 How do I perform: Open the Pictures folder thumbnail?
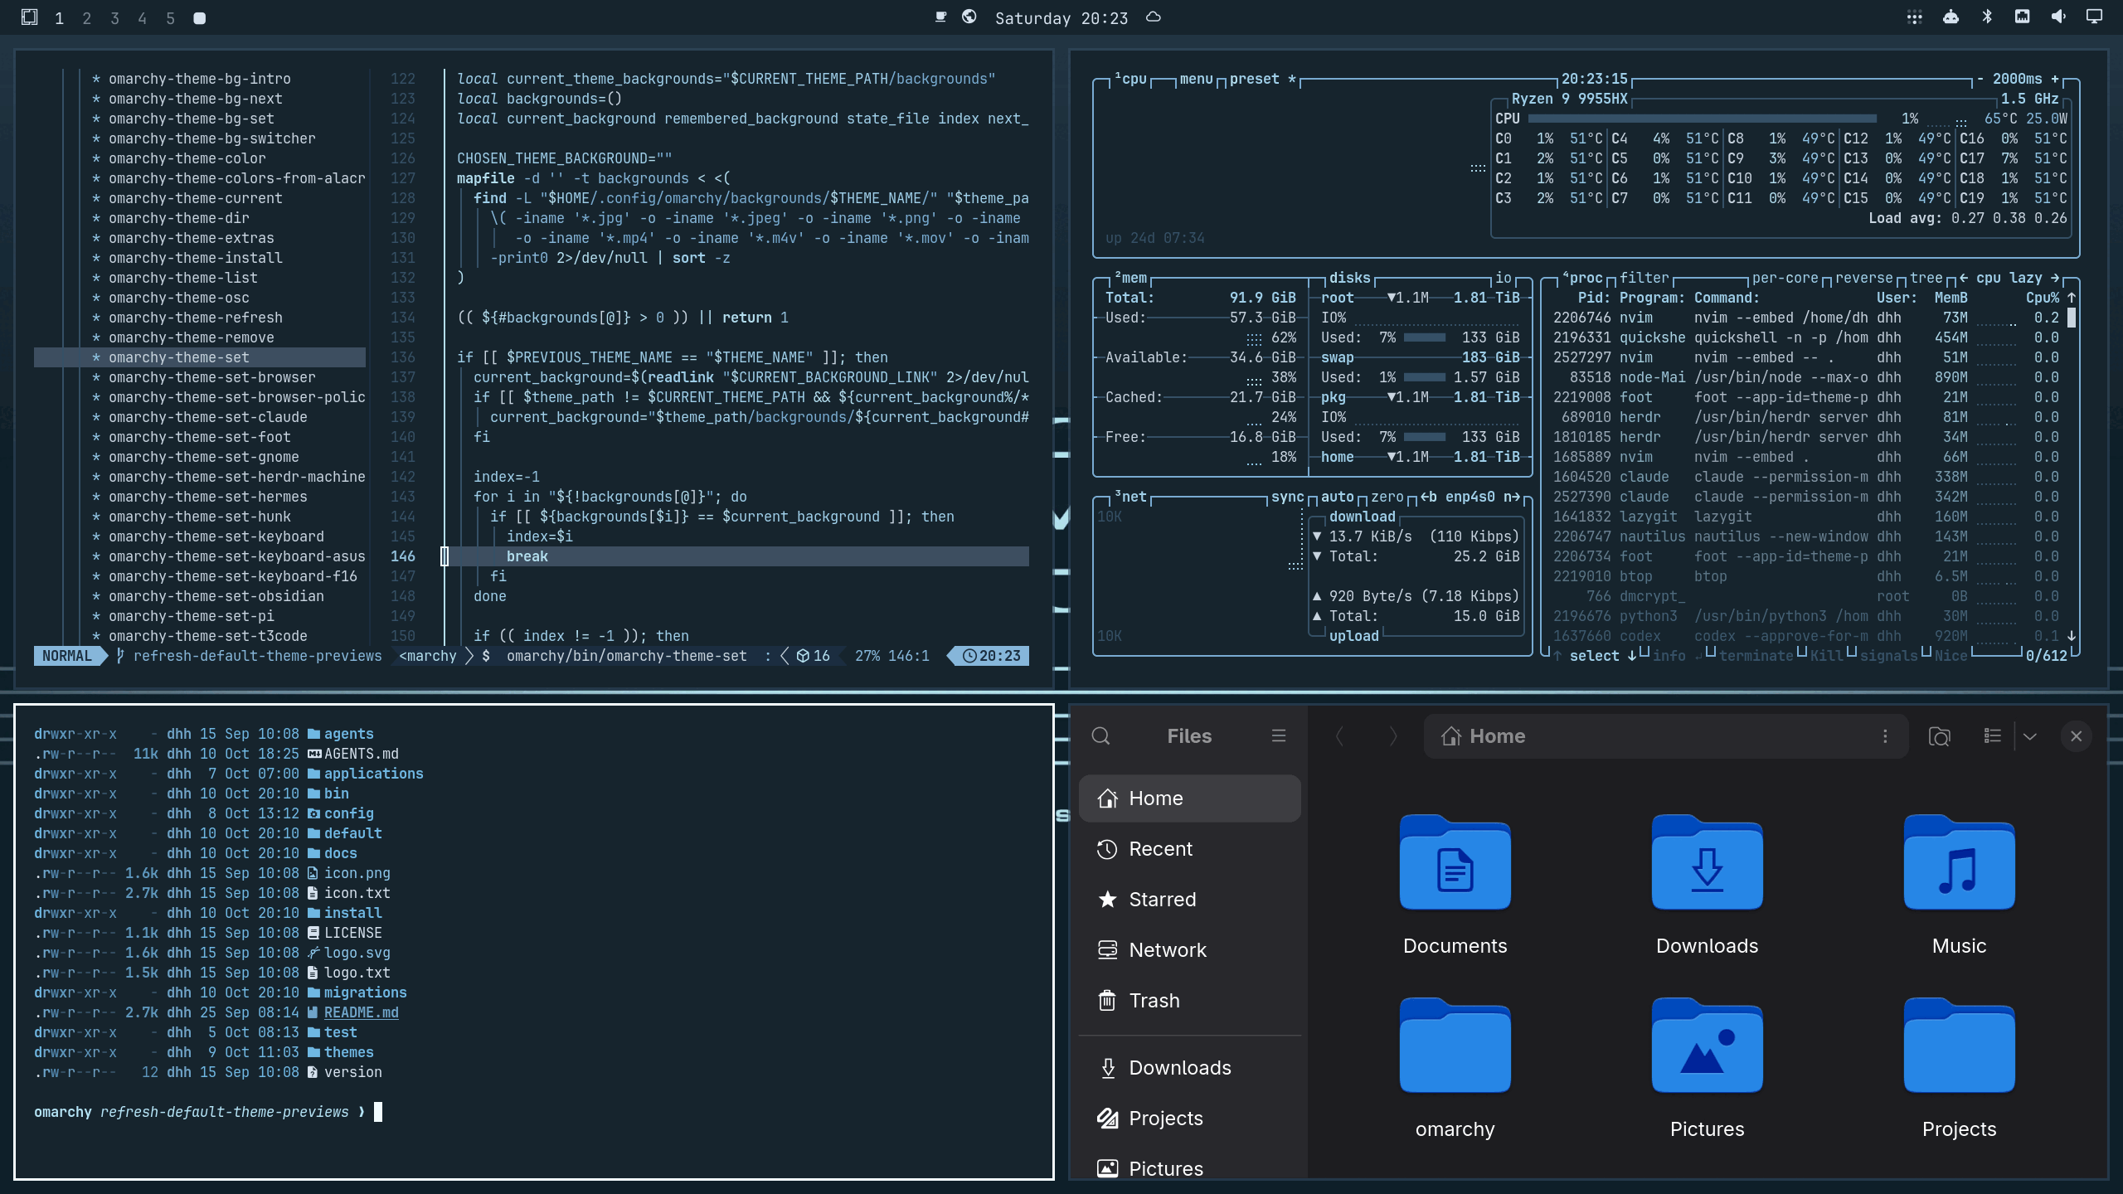(1707, 1068)
